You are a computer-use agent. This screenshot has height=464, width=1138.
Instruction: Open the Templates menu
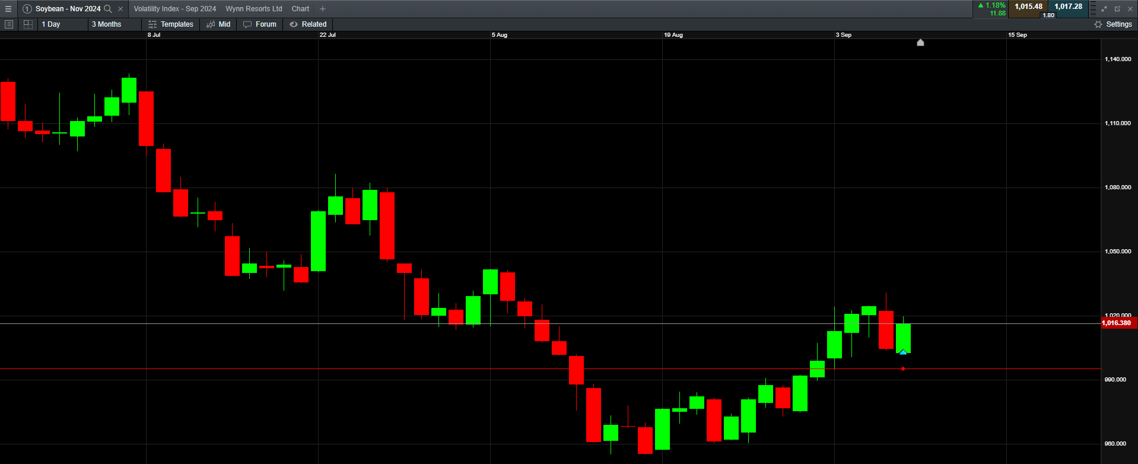click(171, 24)
